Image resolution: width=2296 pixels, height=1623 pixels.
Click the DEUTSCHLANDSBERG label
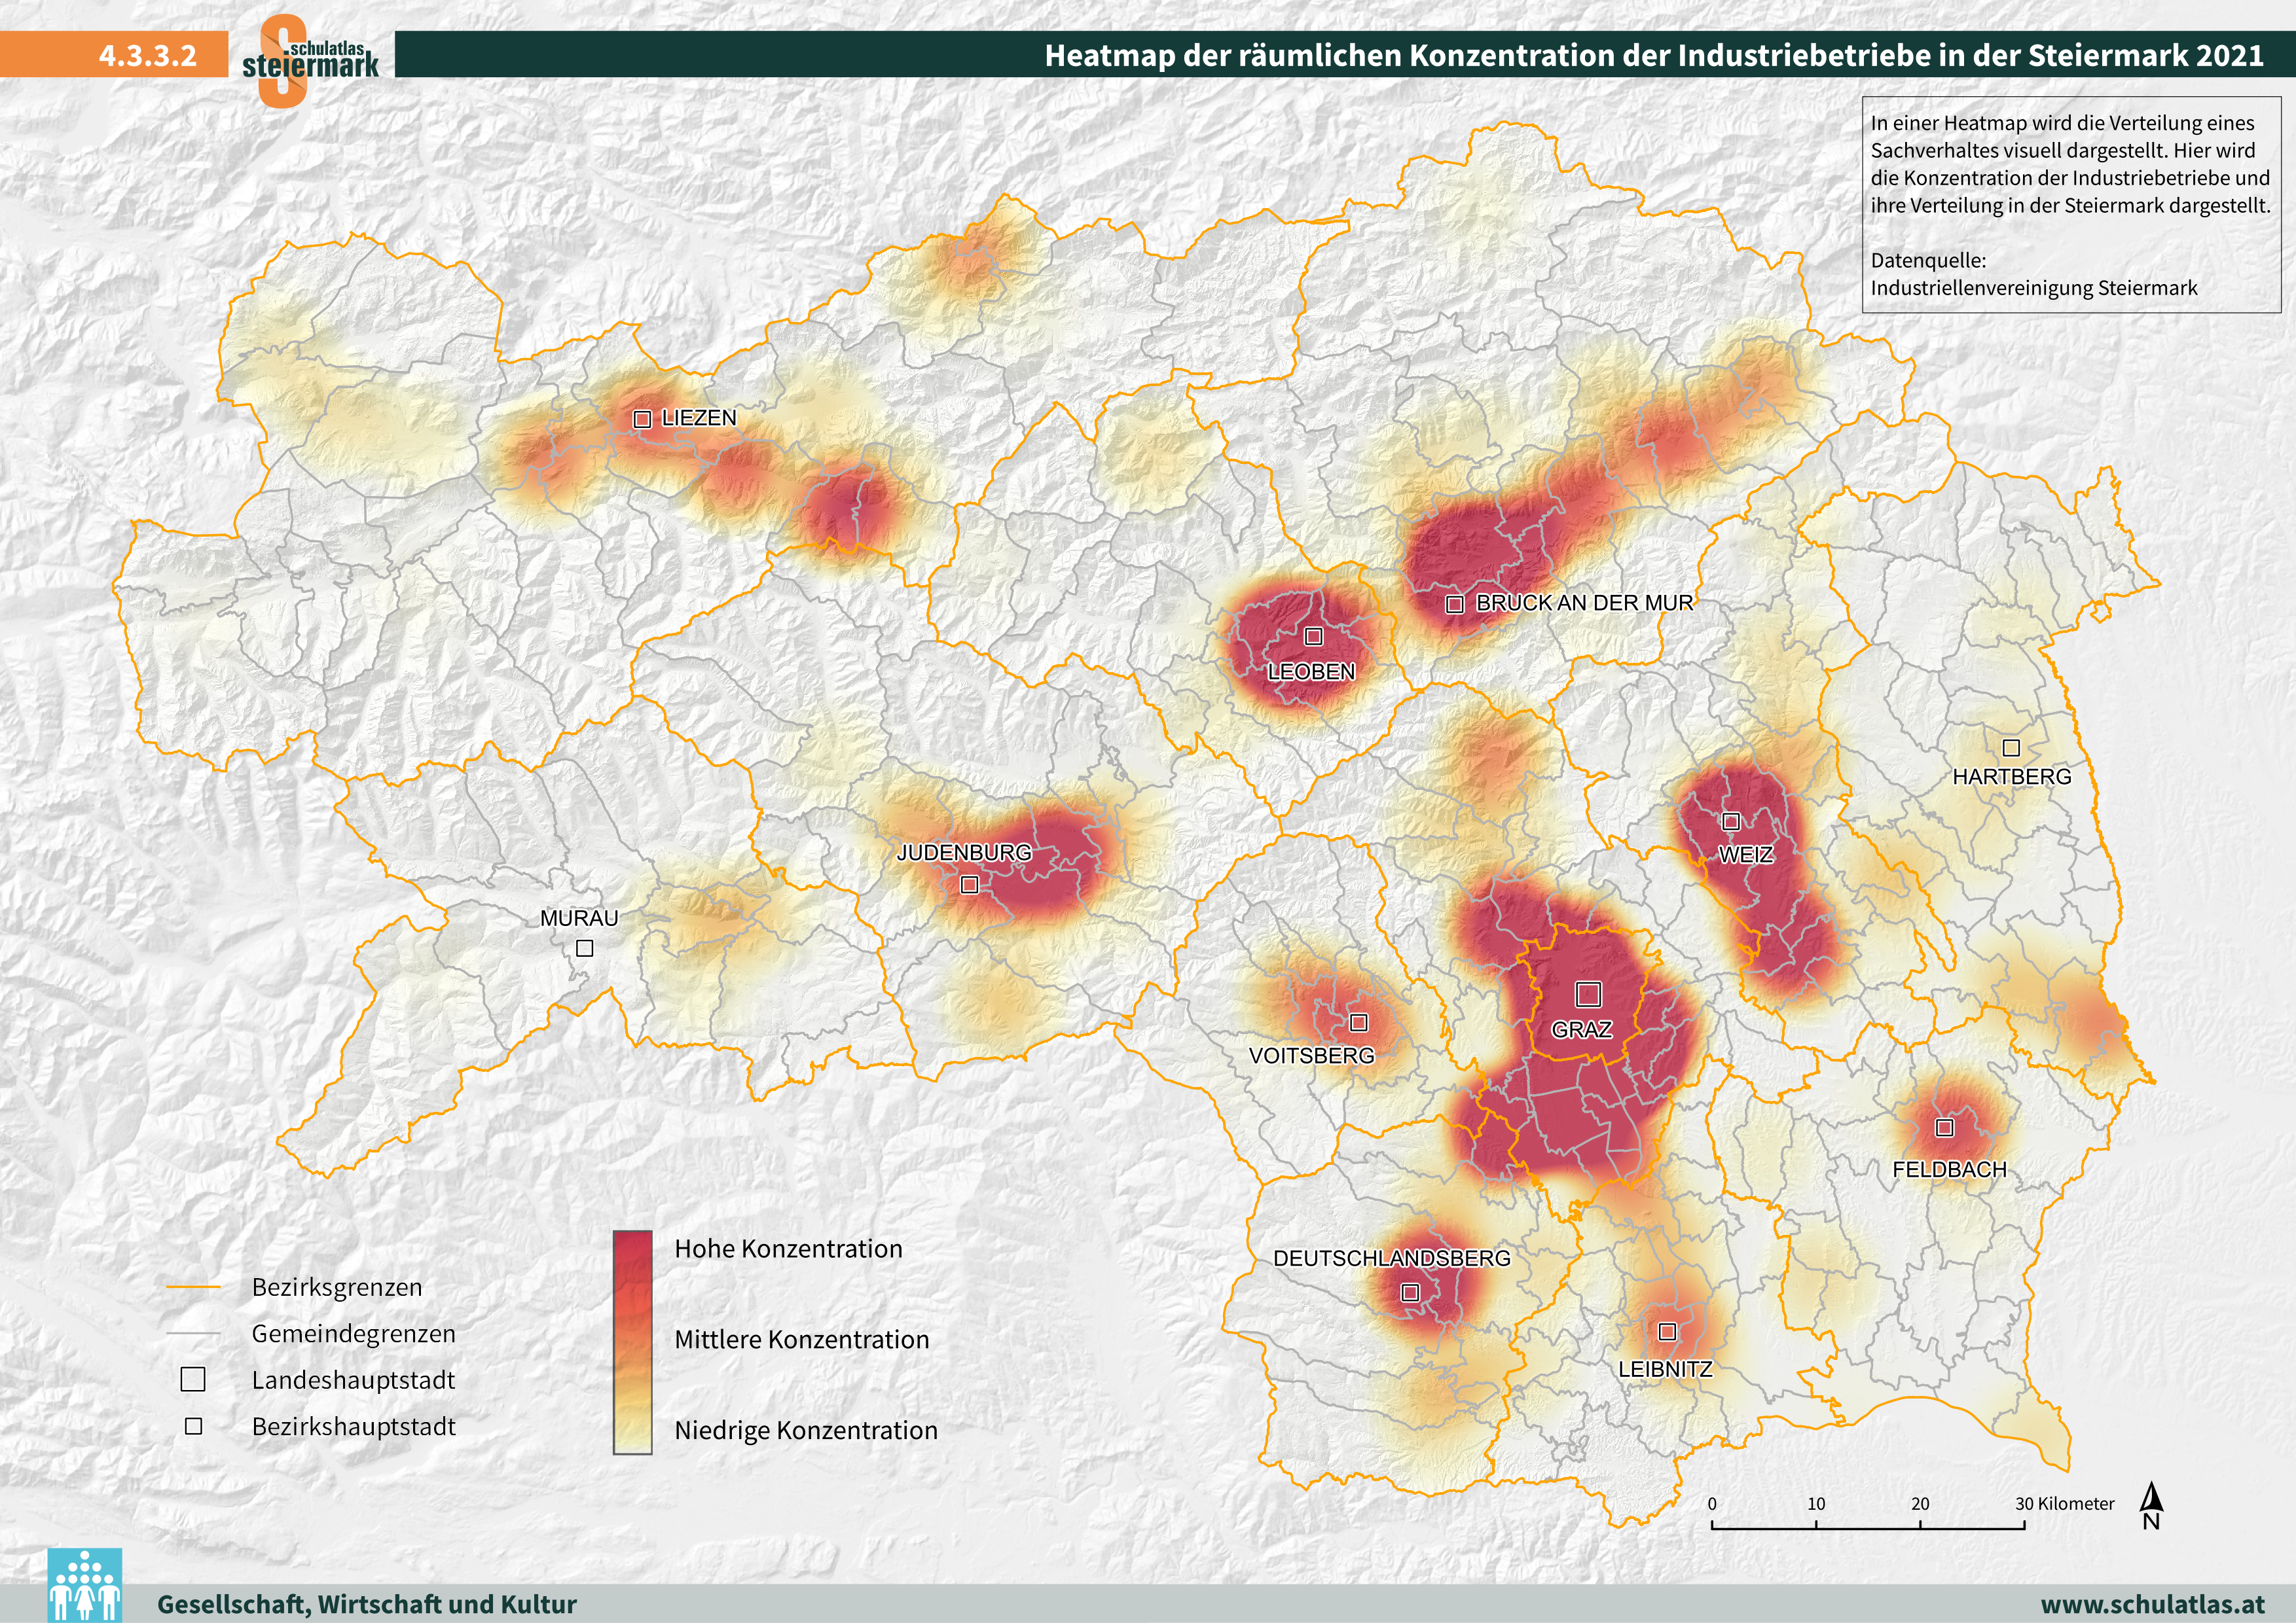(x=1392, y=1258)
